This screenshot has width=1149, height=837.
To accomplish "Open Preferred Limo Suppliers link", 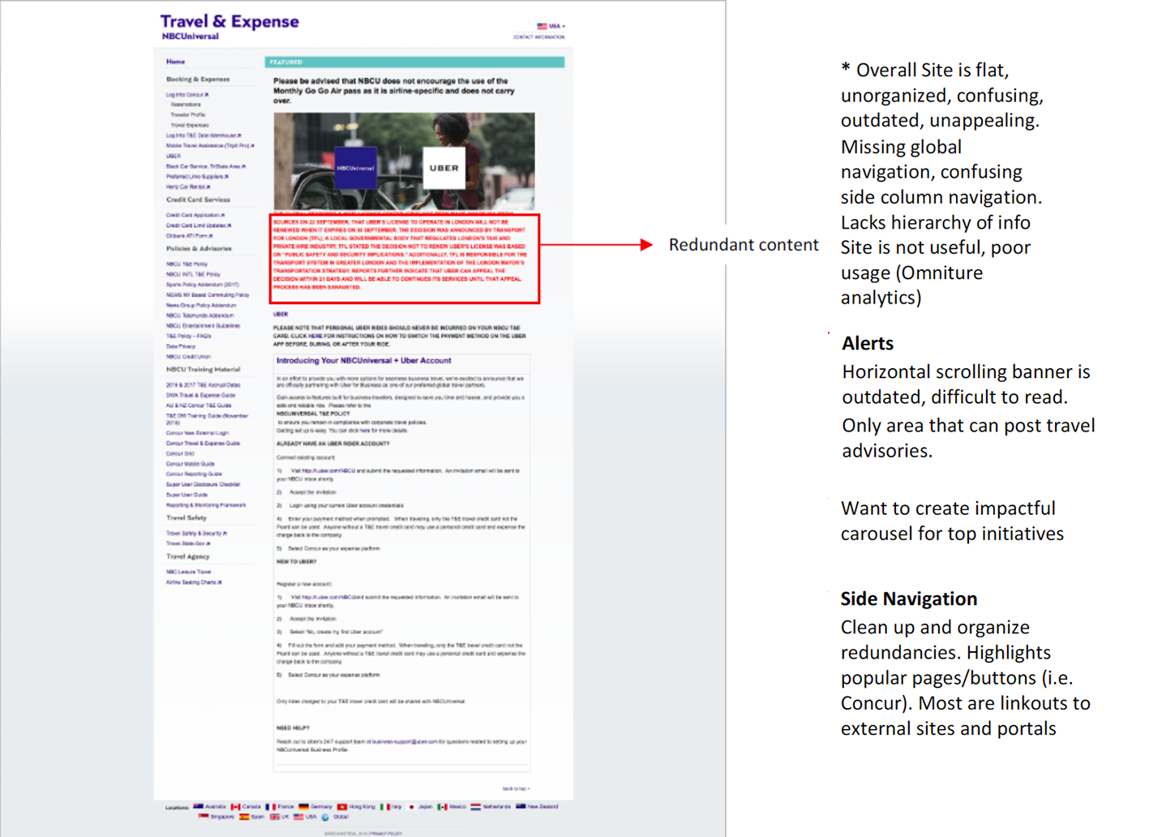I will (197, 176).
